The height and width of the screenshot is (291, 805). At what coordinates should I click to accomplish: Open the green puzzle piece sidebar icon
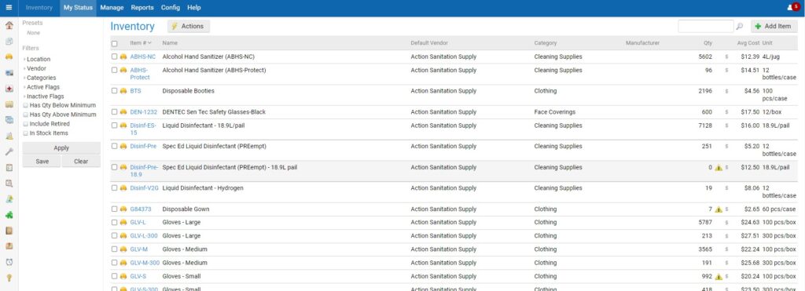pos(9,215)
